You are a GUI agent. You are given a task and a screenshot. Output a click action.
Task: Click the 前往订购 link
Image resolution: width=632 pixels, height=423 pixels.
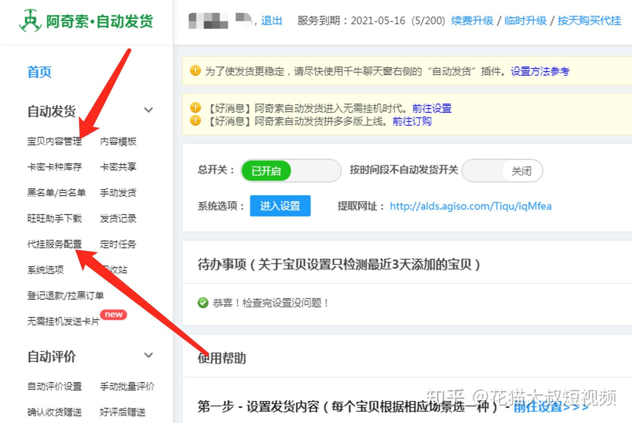412,121
